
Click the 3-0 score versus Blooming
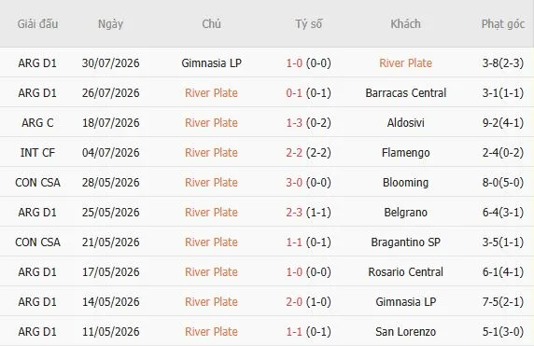(294, 183)
